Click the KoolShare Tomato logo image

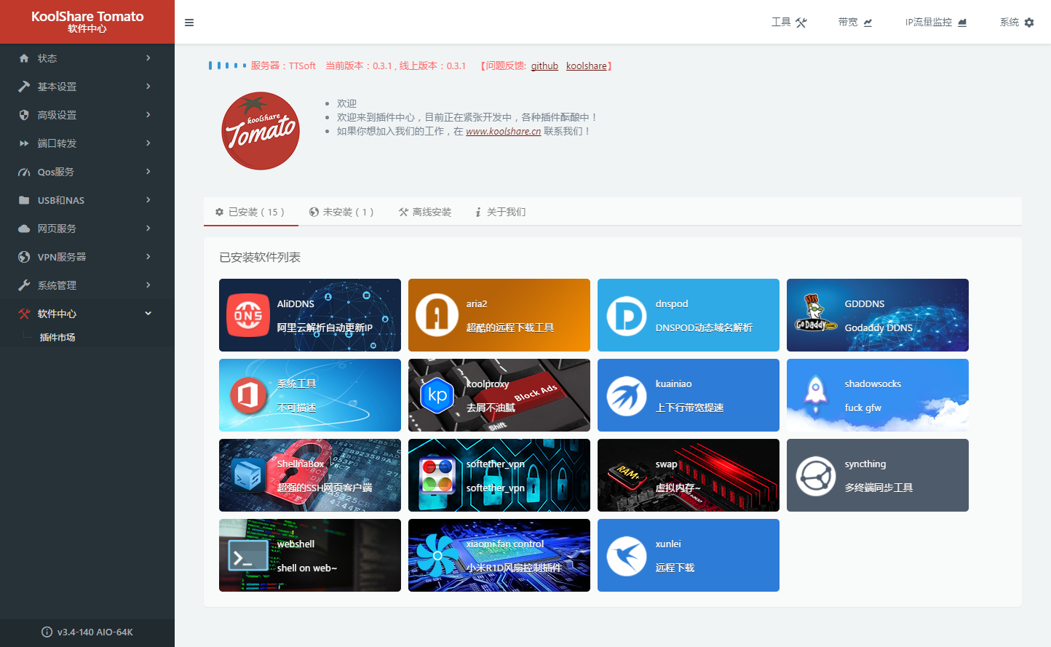coord(261,131)
